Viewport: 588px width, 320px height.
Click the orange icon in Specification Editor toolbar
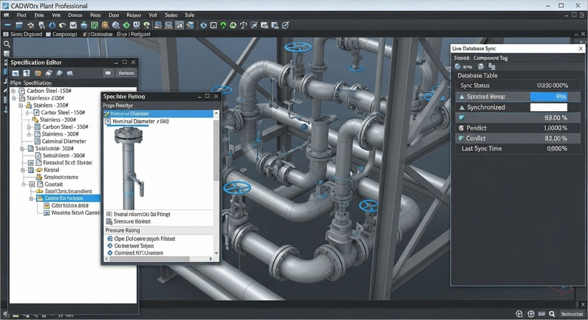[x=37, y=73]
